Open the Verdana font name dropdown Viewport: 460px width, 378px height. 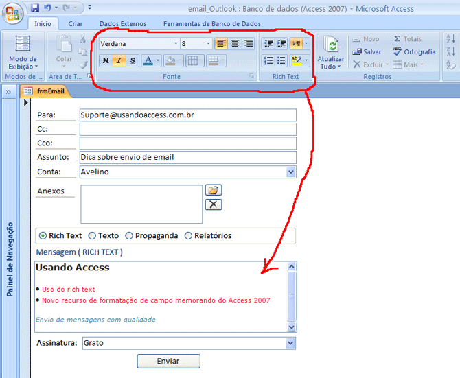tap(176, 43)
